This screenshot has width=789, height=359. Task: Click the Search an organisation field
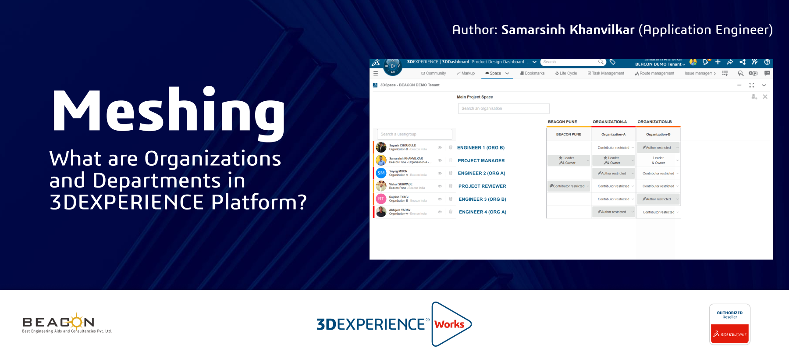click(504, 109)
